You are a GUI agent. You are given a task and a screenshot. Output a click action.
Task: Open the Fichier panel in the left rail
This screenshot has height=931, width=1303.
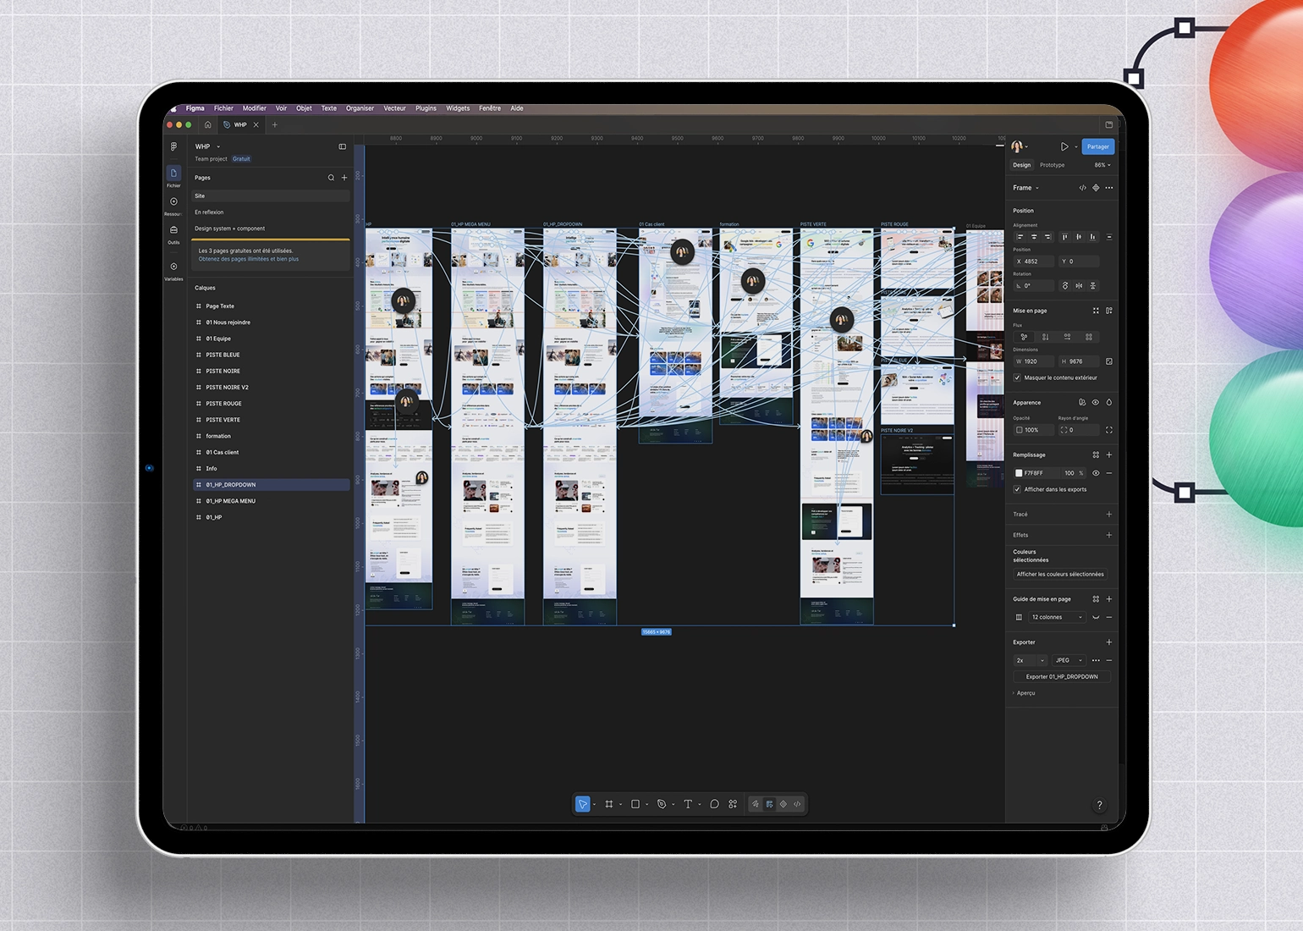[x=173, y=176]
